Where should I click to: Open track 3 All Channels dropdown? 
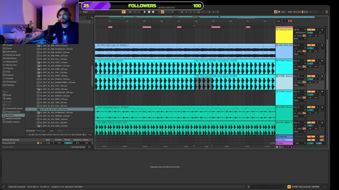pyautogui.click(x=300, y=33)
